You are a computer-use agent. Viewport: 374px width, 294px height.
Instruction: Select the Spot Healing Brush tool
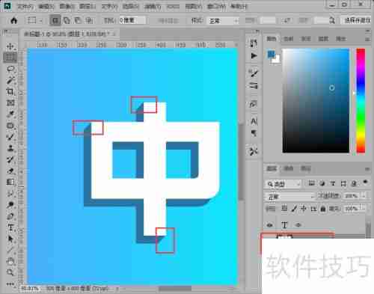pos(10,126)
